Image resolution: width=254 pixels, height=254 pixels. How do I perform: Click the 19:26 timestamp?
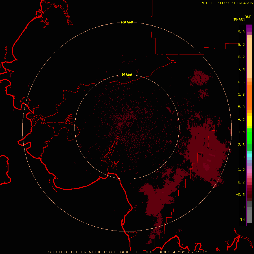coord(202,252)
